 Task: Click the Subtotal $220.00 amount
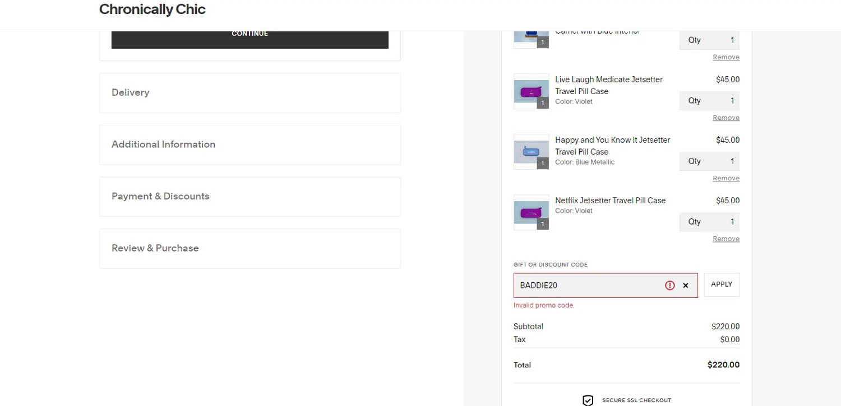[726, 326]
